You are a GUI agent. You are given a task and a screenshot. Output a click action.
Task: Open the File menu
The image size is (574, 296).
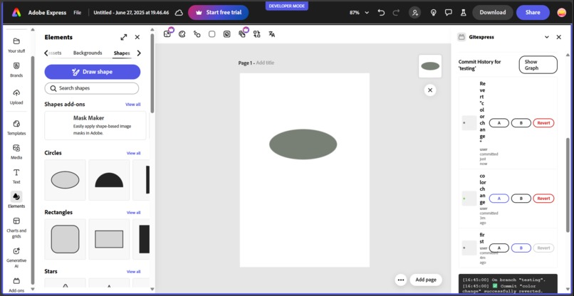(77, 12)
